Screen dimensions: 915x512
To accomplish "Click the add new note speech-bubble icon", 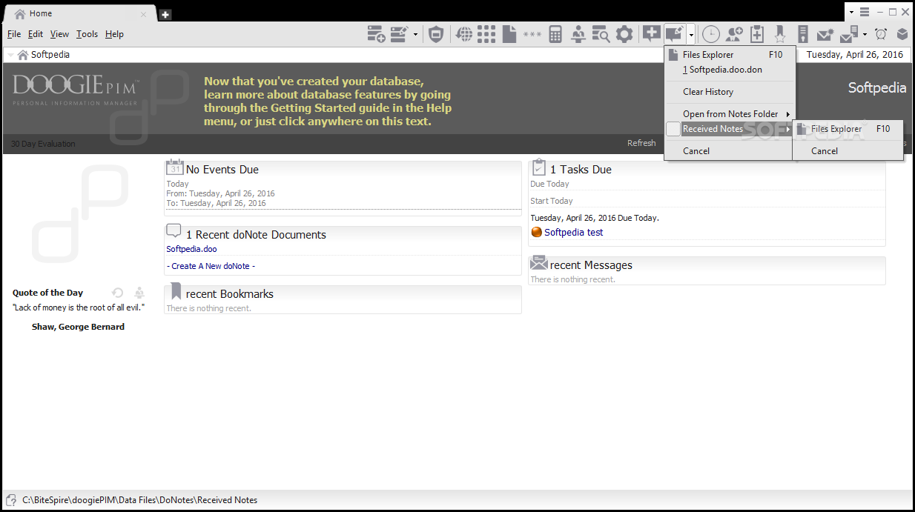I will tap(651, 33).
